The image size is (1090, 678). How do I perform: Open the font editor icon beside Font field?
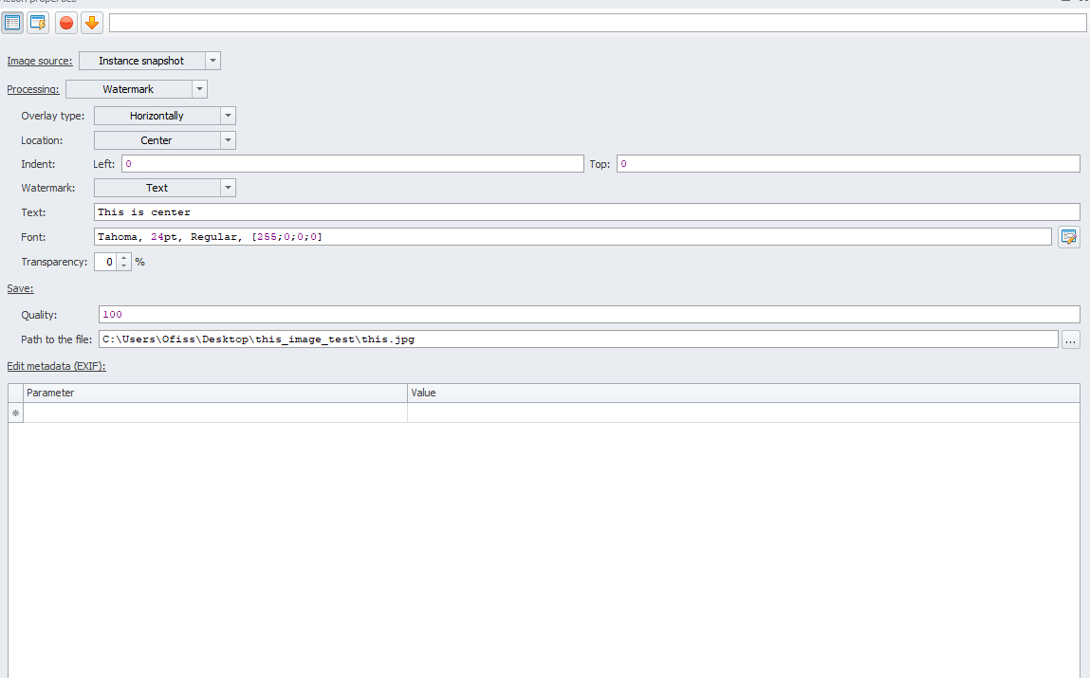click(x=1068, y=237)
